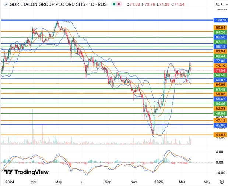The image size is (228, 186).
Task: Select the 74.10 orange price label
Action: coord(220,66)
